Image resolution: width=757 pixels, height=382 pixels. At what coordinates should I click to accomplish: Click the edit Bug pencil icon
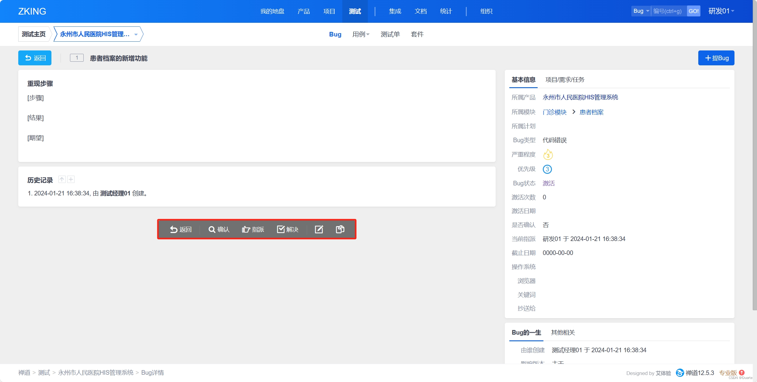[319, 229]
